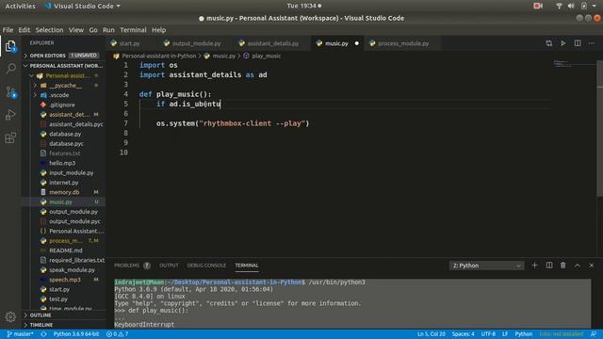Switch to the start.py tab
Image resolution: width=603 pixels, height=339 pixels.
click(x=129, y=43)
